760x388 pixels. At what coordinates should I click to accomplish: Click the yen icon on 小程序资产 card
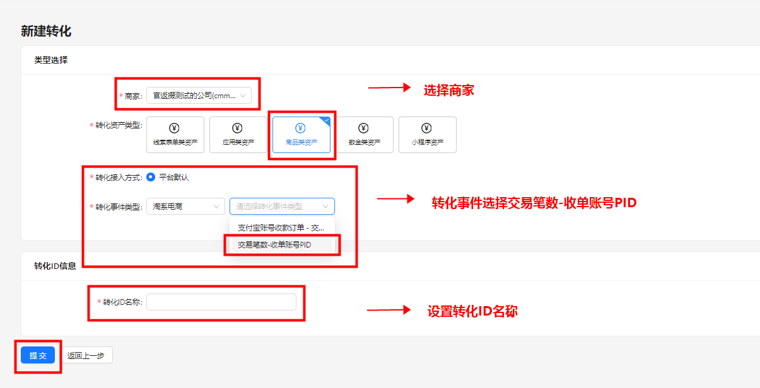[427, 128]
